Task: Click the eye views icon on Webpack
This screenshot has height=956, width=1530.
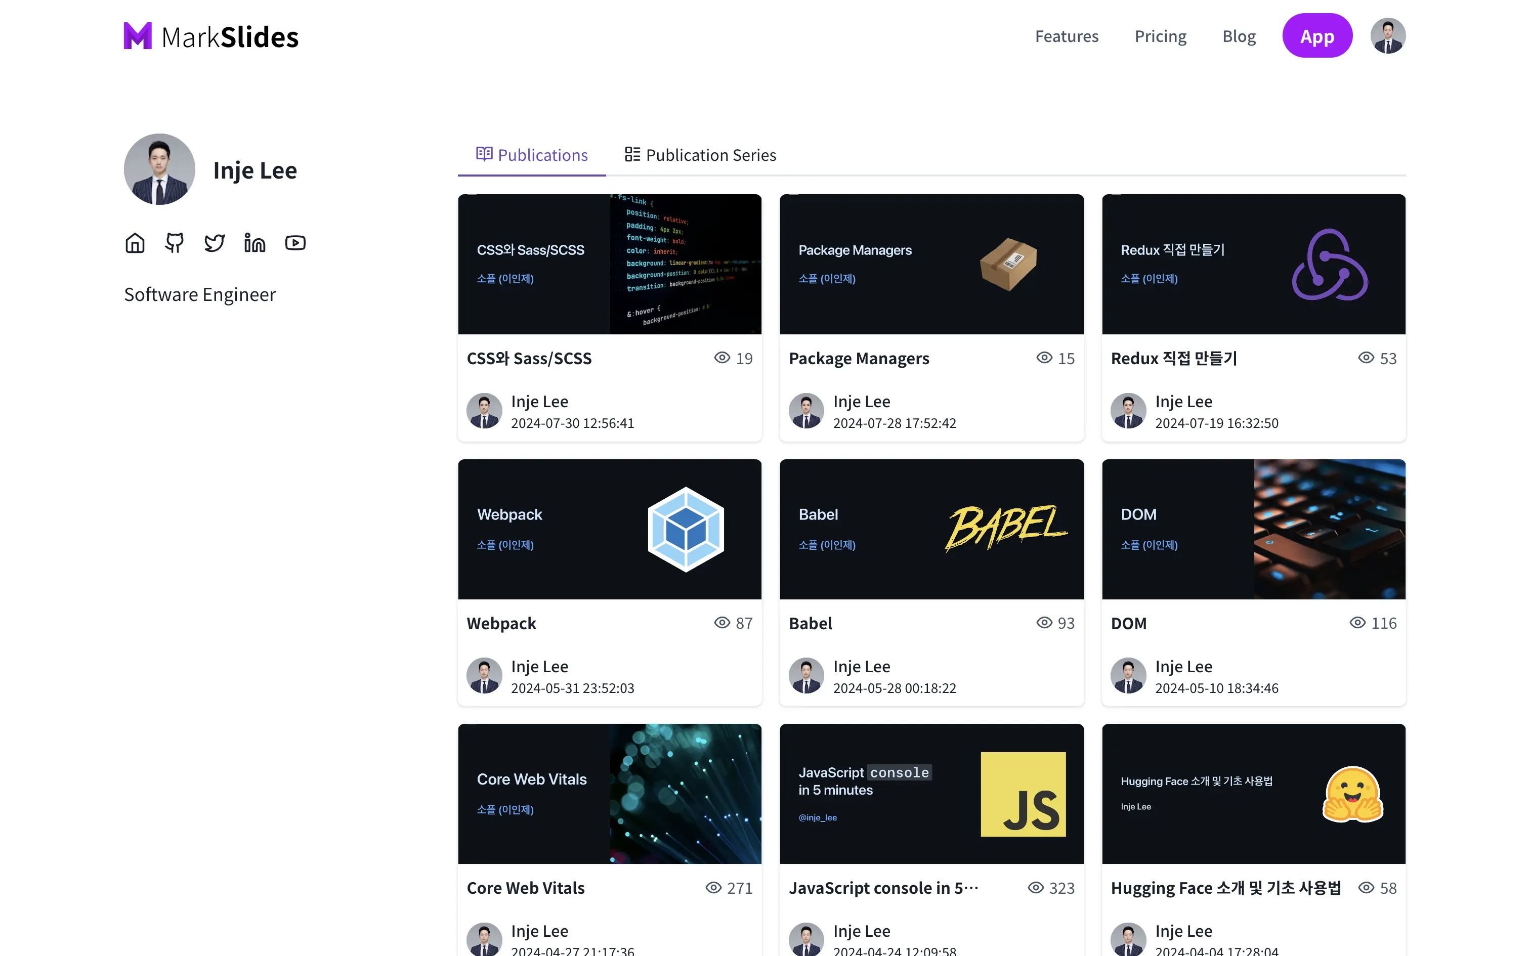Action: point(722,623)
